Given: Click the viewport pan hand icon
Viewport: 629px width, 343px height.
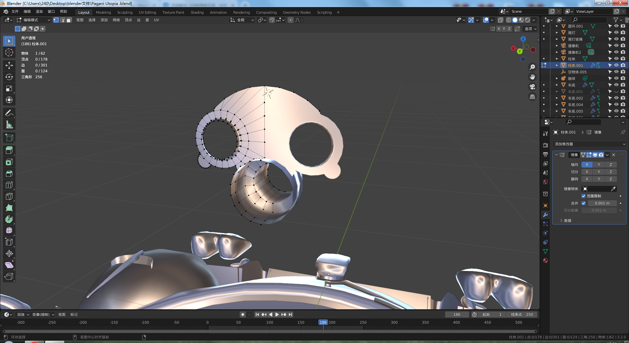Looking at the screenshot, I should (532, 77).
